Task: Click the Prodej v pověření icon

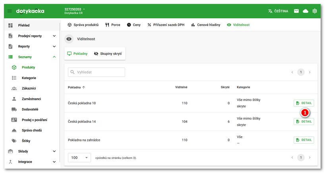Action: 14,120
